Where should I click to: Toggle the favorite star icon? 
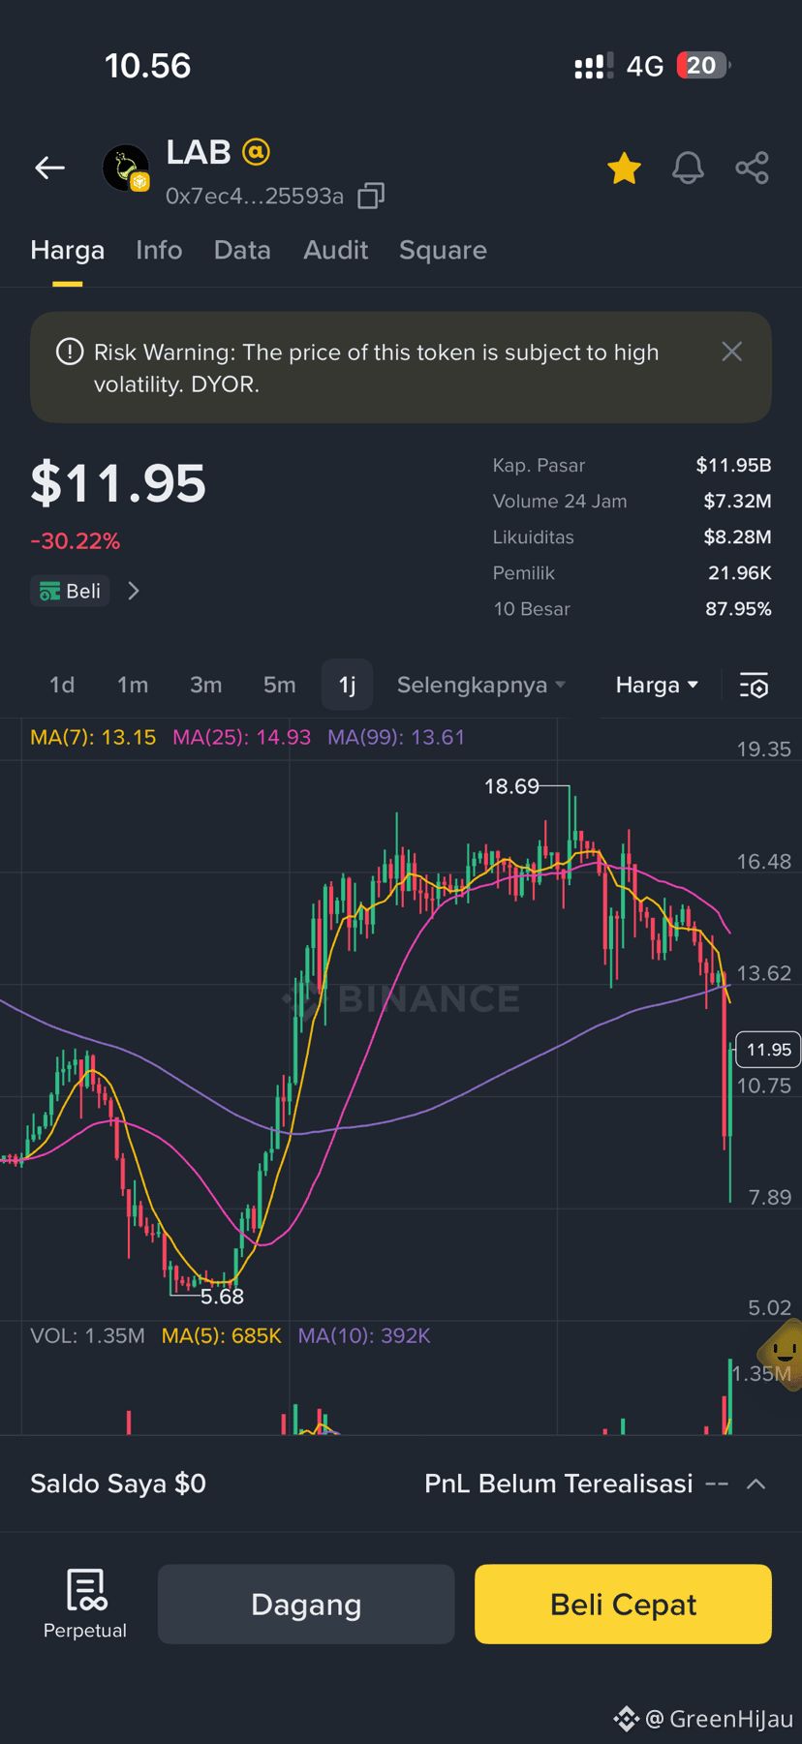[624, 168]
